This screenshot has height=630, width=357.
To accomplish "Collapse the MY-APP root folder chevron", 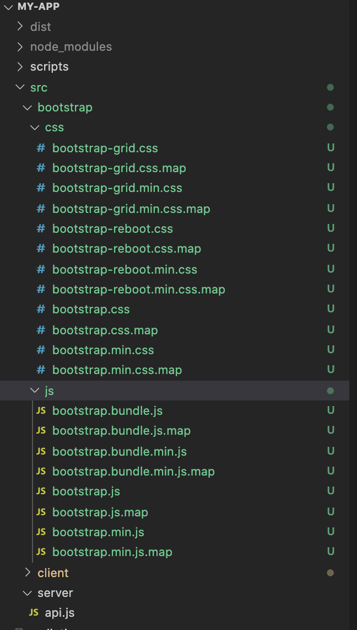I will click(8, 7).
